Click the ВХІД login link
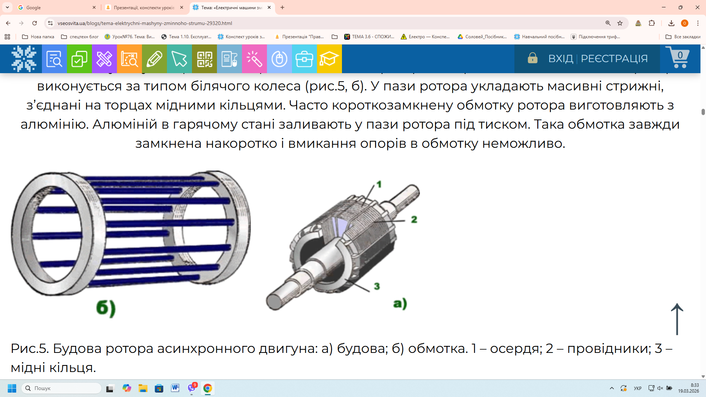Viewport: 706px width, 397px height. pos(560,58)
